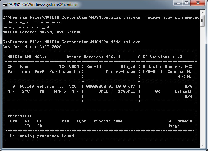Click 'NVIDIA GeForce ...' in GPU table row
The height and width of the screenshot is (151, 208).
42,86
